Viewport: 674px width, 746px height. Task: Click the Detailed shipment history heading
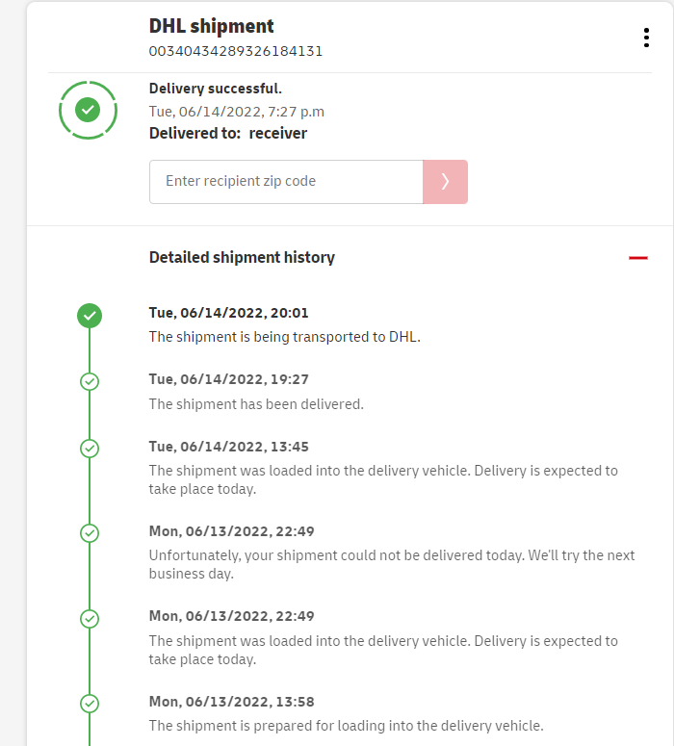(x=242, y=257)
